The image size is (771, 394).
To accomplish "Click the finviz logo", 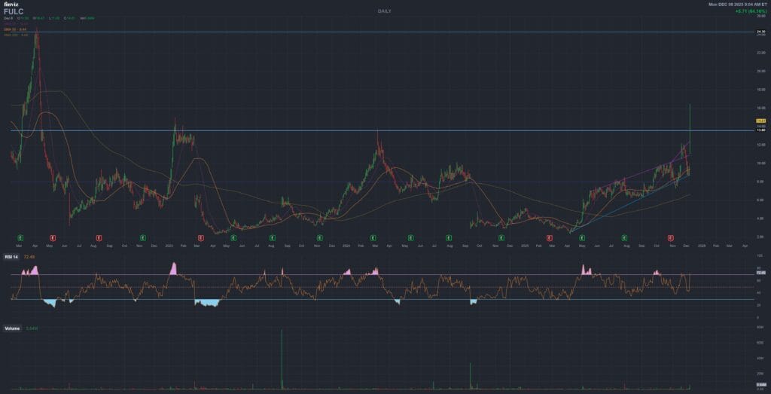I will (10, 5).
